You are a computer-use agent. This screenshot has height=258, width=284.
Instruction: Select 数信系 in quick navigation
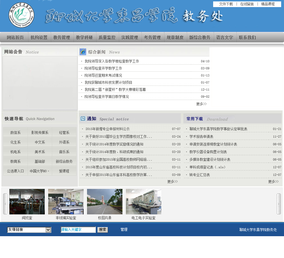[15, 133]
